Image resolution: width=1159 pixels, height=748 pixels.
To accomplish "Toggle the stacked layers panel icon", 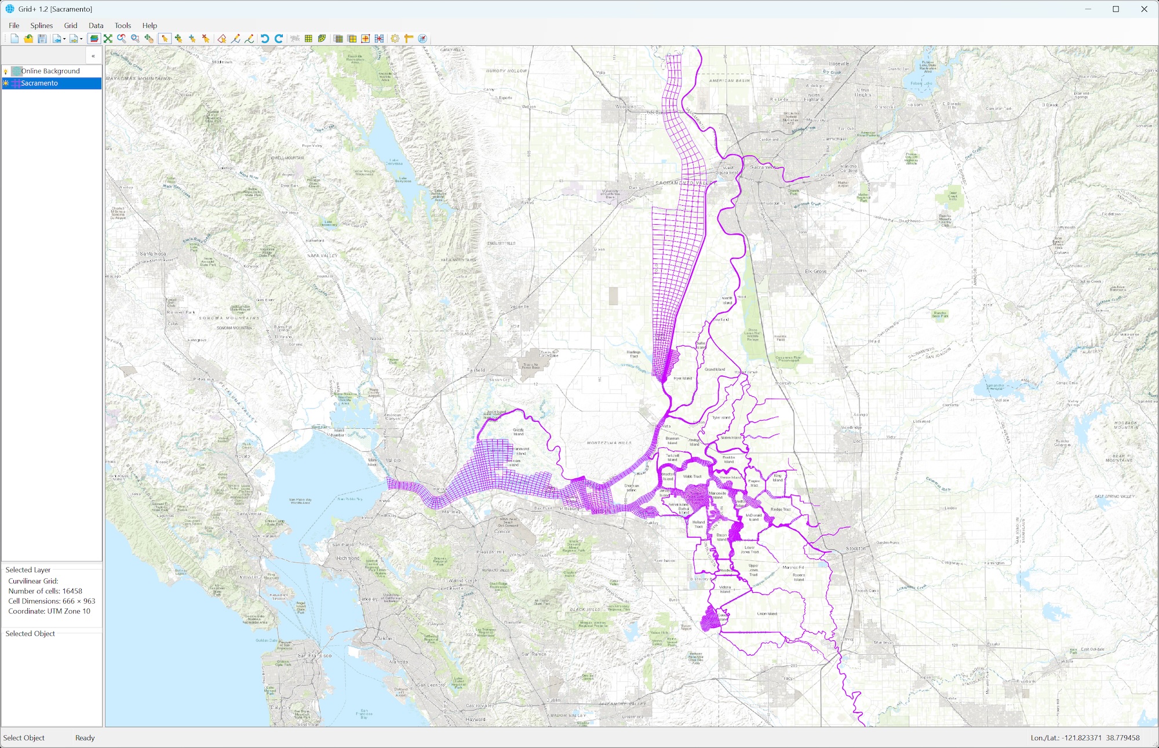I will pos(94,39).
